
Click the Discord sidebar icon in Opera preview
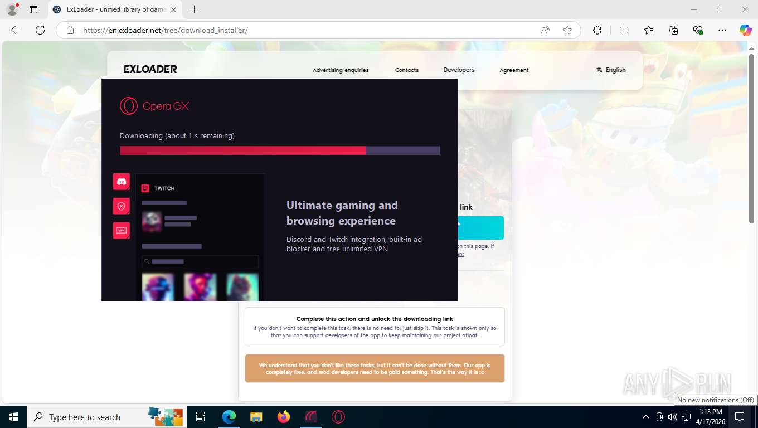point(122,182)
